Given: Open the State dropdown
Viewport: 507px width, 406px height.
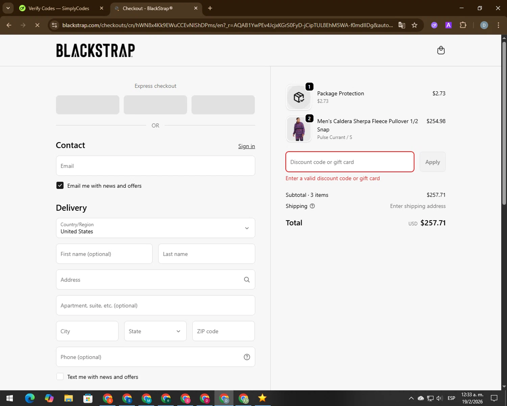Looking at the screenshot, I should (x=155, y=331).
